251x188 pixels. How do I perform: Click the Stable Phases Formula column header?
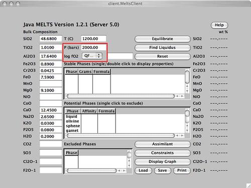point(101,72)
